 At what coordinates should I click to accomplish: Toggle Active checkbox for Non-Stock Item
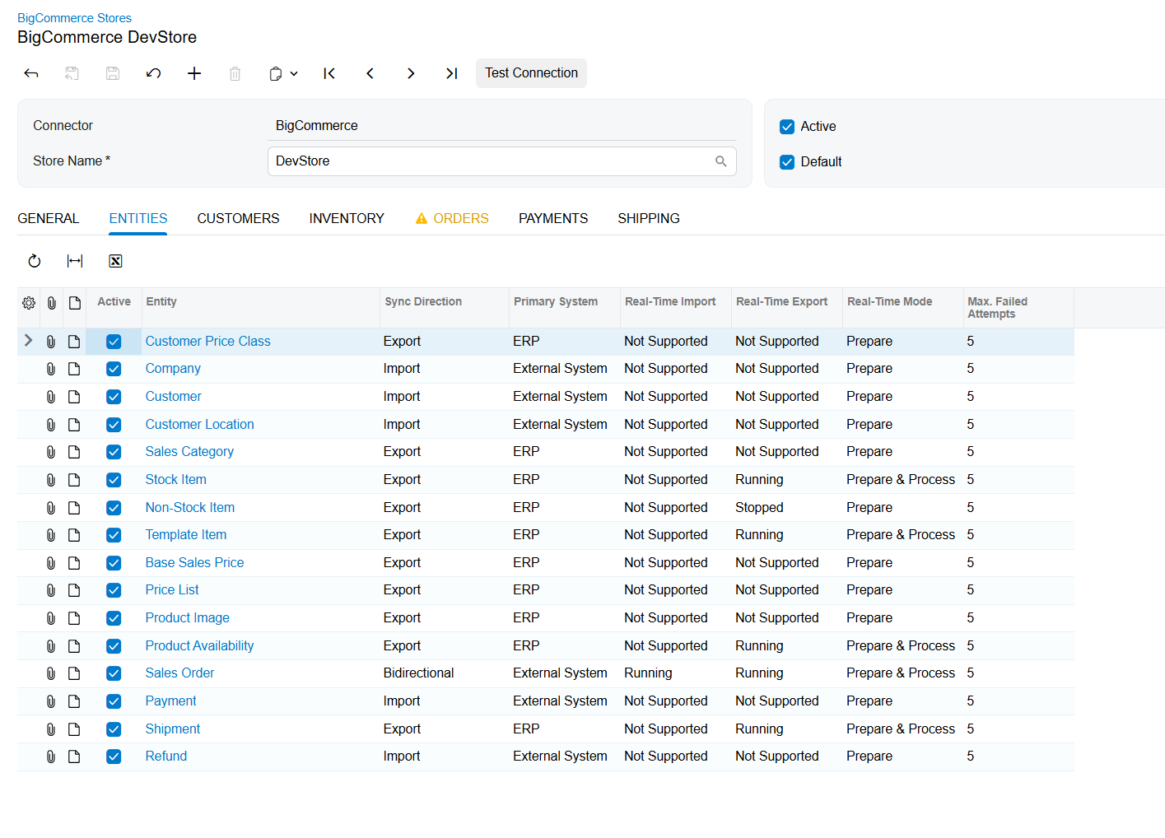pos(114,508)
